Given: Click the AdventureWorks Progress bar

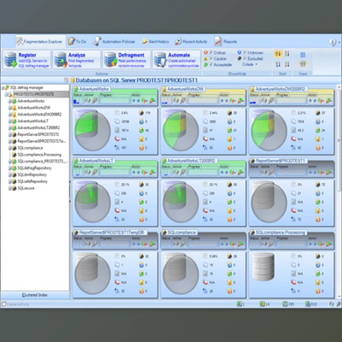Looking at the screenshot, I should [115, 100].
